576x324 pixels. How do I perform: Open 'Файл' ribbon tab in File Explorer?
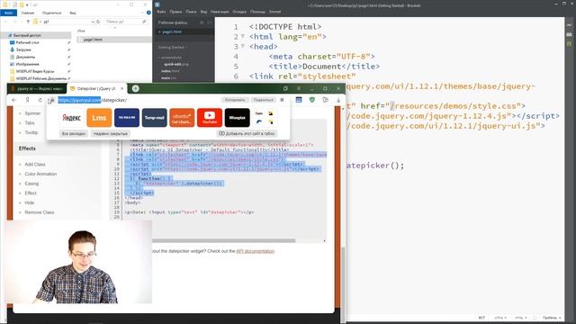pos(8,13)
